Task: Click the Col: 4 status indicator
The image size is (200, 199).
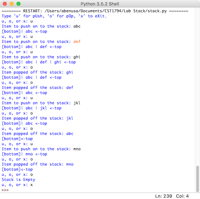Action: 183,196
